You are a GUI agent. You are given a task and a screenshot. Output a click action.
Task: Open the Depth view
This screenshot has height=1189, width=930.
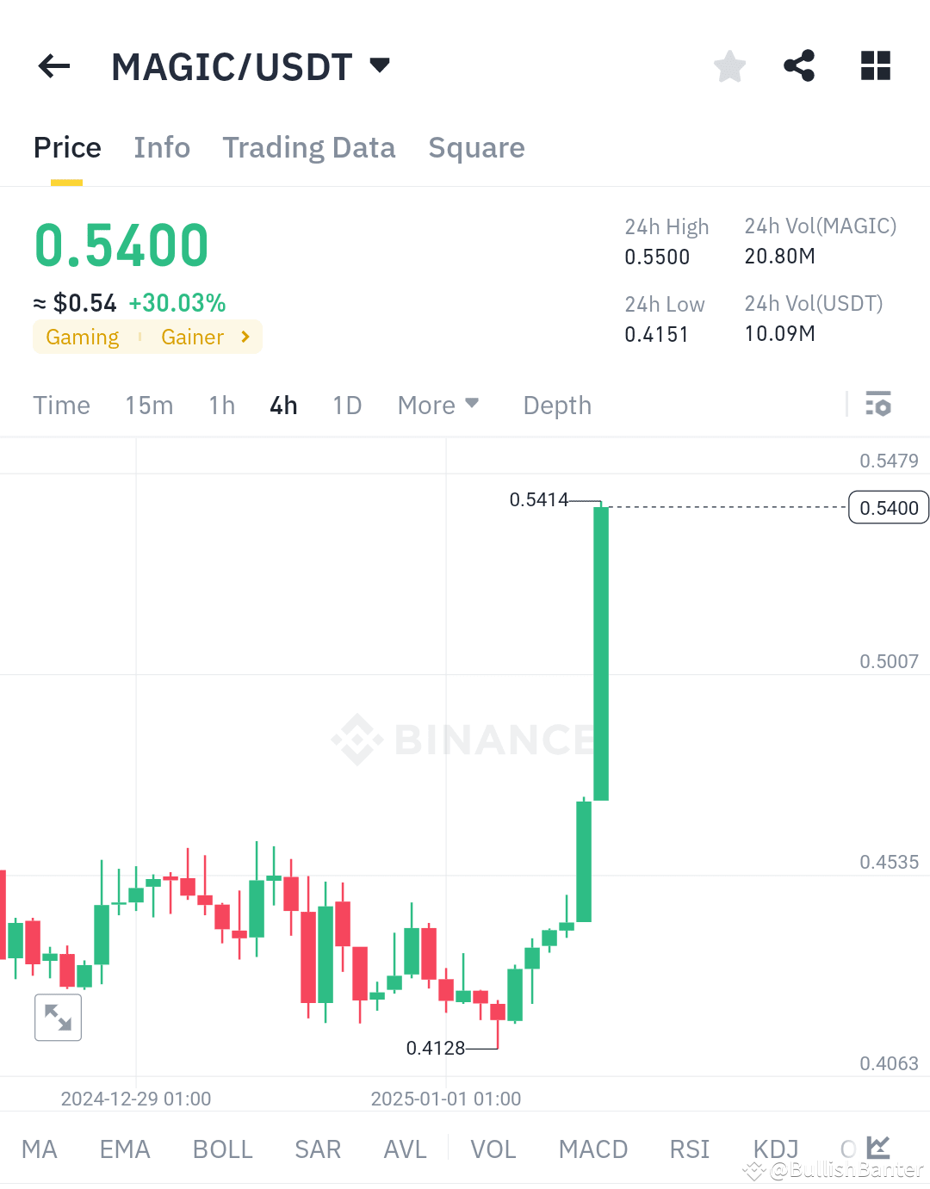(x=556, y=405)
